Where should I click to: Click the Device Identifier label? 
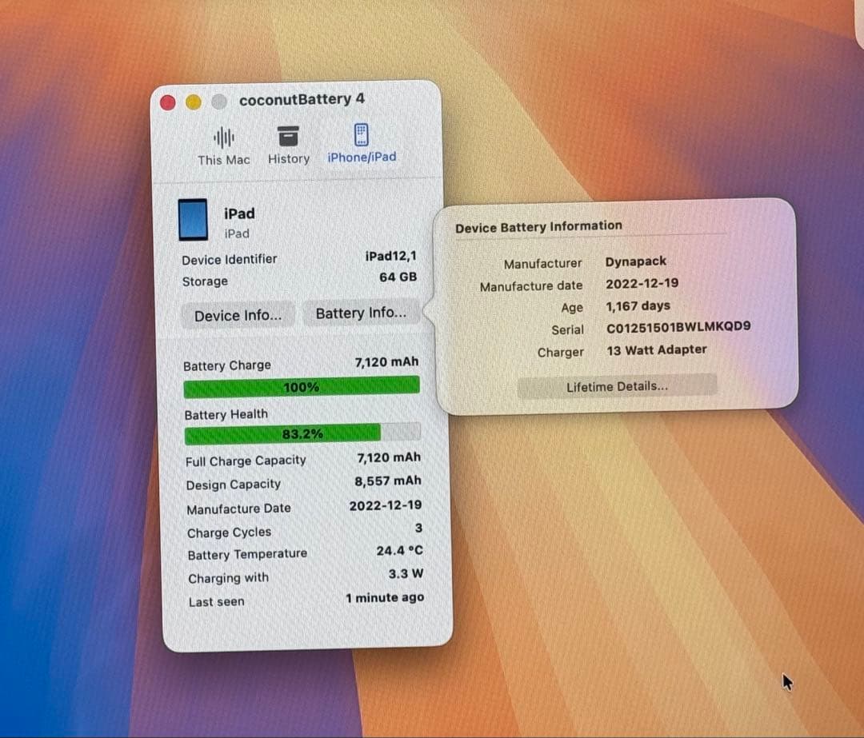[230, 259]
